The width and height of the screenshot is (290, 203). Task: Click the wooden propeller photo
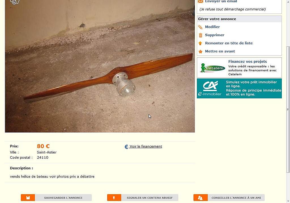point(100,66)
